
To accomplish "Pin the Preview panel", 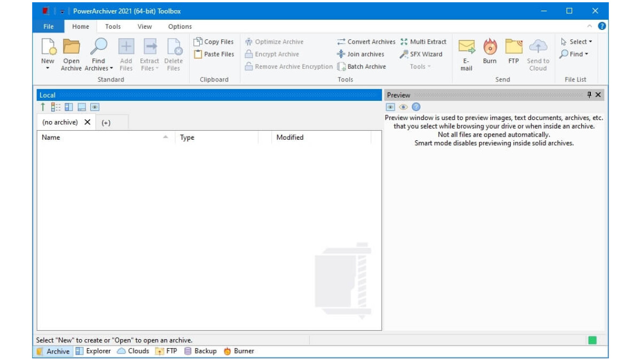I will coord(589,95).
